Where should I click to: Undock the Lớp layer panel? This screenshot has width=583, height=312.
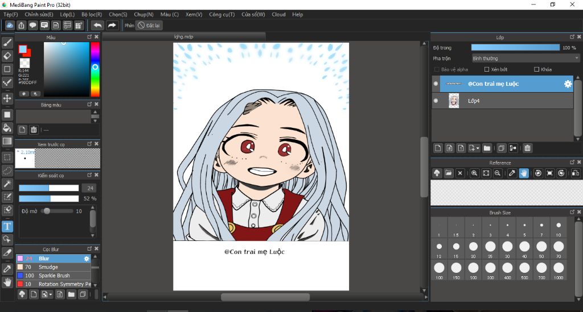pos(572,37)
